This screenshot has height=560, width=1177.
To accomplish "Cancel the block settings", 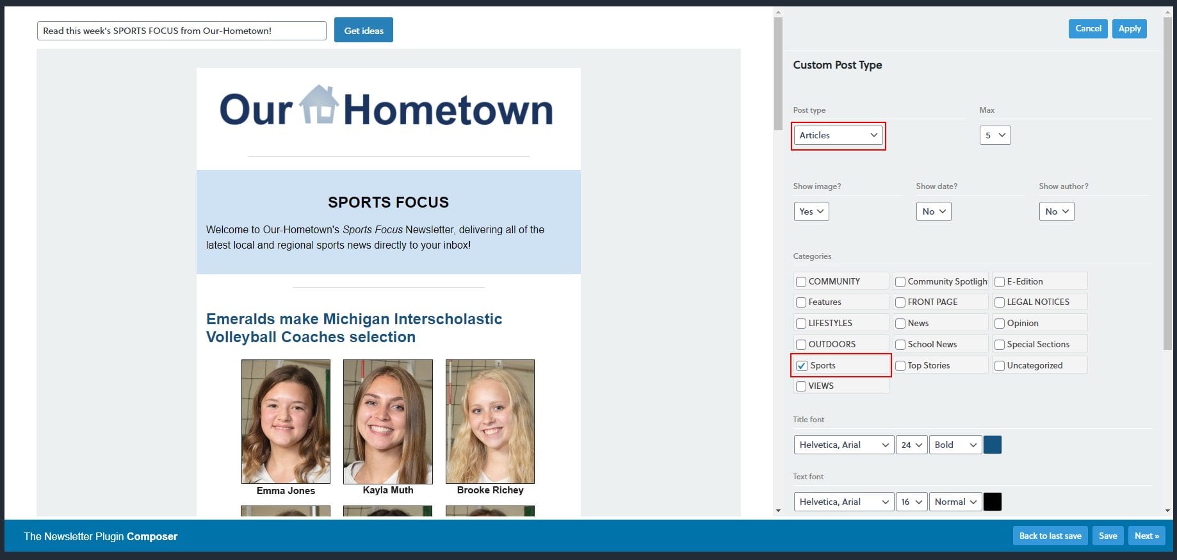I will (1088, 29).
